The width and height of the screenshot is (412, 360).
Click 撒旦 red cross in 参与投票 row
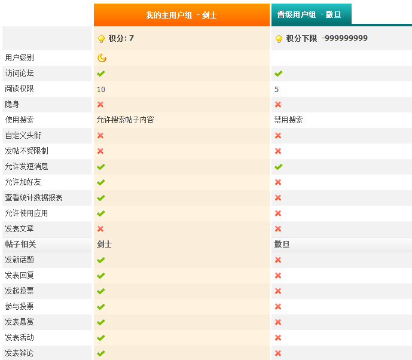coord(278,306)
